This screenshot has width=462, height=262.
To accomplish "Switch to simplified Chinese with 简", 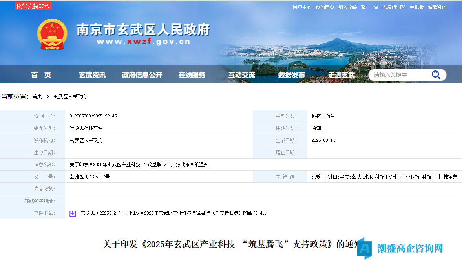I will pyautogui.click(x=376, y=7).
